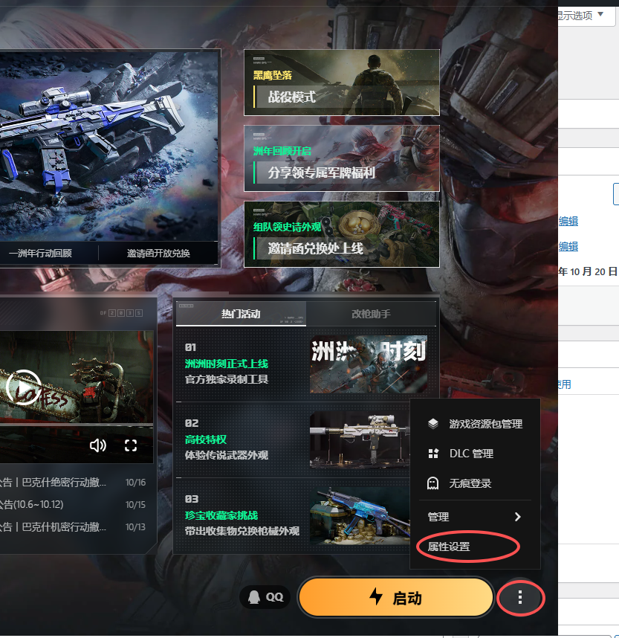This screenshot has width=619, height=638.
Task: Click the 游戏资源包管理 layers icon
Action: click(434, 424)
